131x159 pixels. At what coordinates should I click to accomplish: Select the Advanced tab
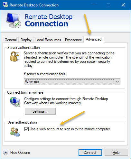[x=94, y=39]
